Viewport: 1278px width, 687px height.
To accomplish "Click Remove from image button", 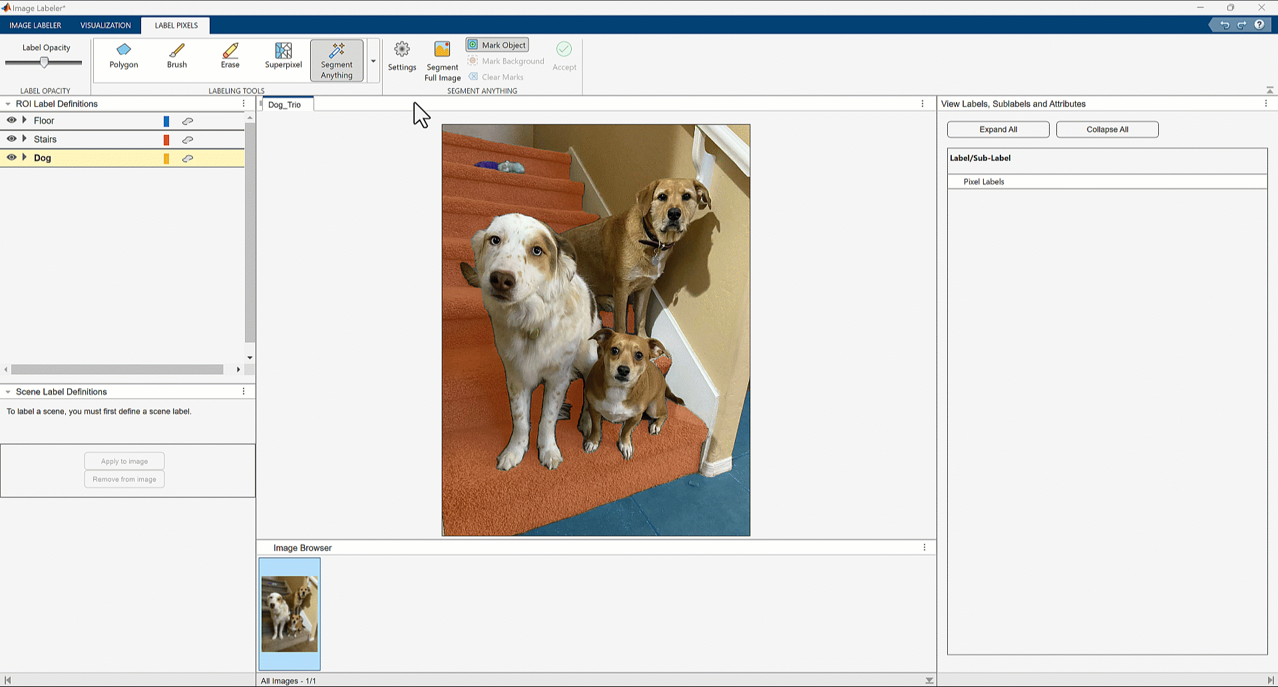I will 124,479.
